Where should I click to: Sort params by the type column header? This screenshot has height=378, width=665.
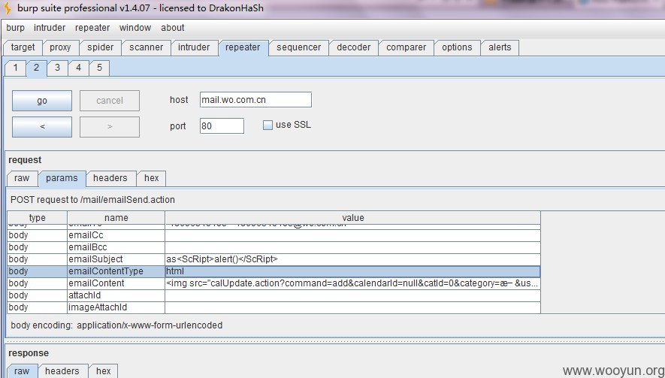(38, 218)
